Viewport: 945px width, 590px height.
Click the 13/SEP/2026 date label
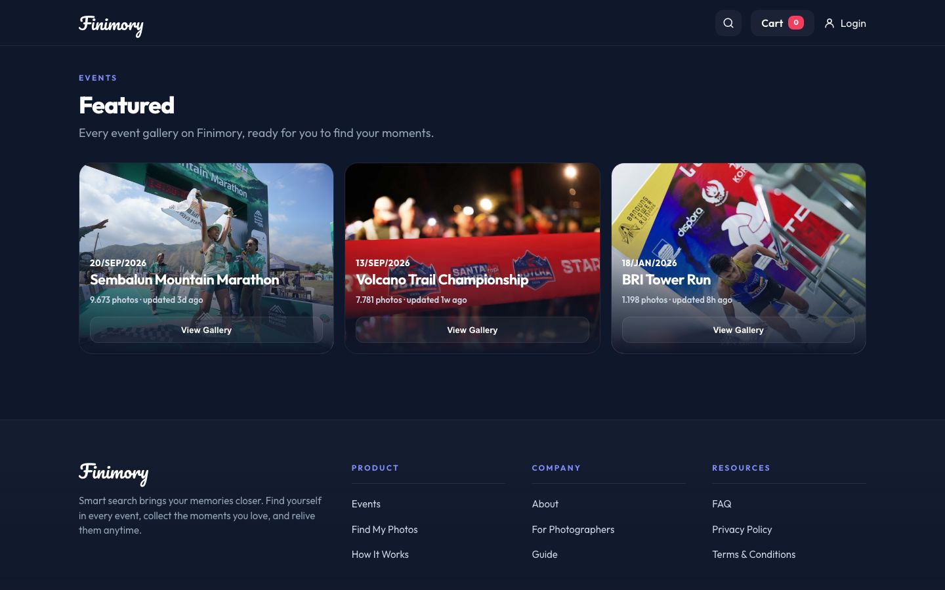[x=383, y=263]
